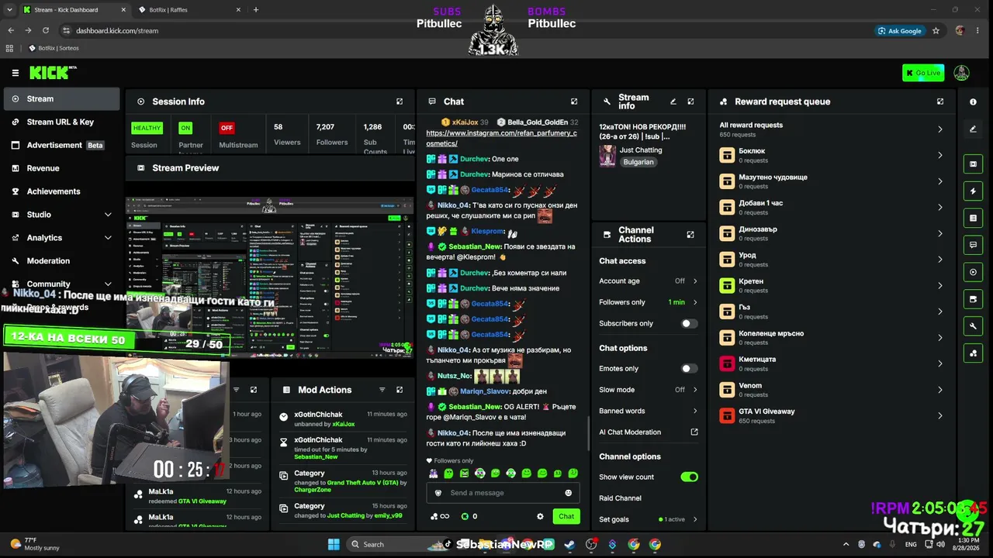Open Revenue in the sidebar
Screen dimensions: 993x558
[x=62, y=168]
